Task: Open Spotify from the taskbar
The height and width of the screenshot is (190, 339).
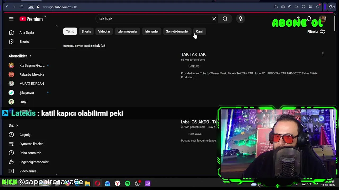Action: (128, 183)
